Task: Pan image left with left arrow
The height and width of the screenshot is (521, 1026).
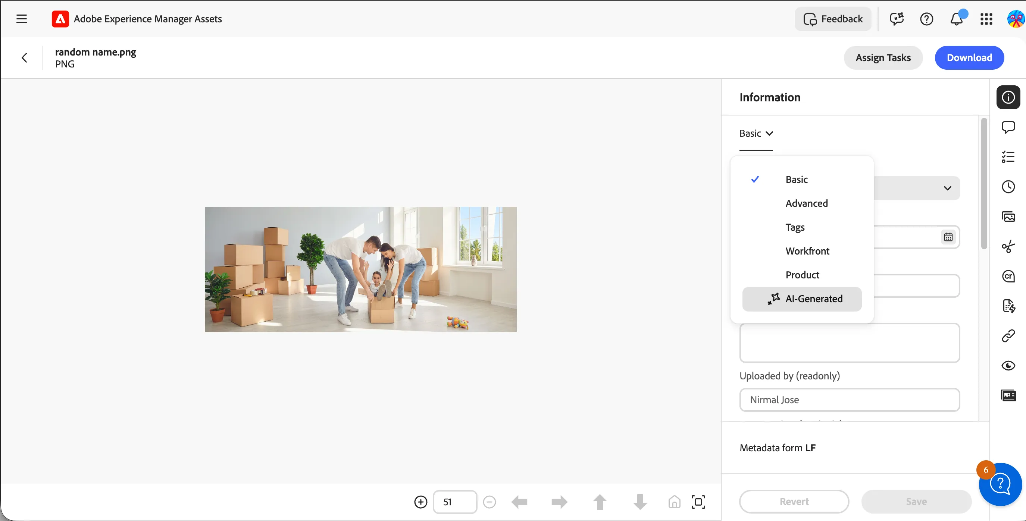Action: [519, 502]
